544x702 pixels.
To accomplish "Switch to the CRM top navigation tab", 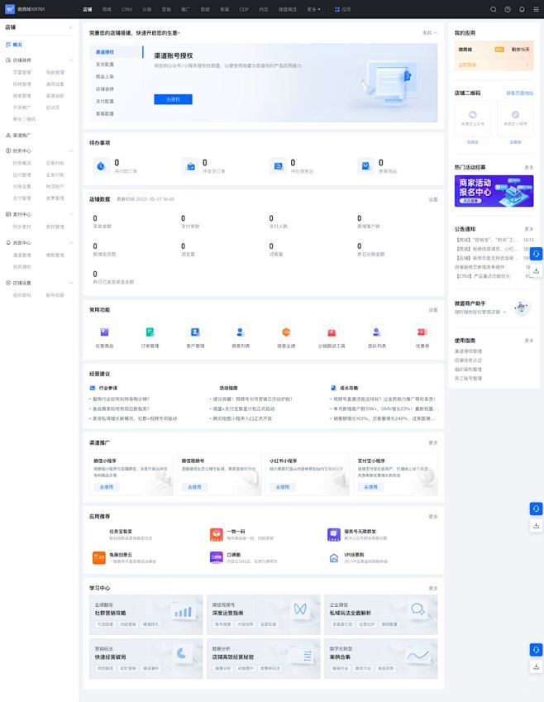I will pyautogui.click(x=126, y=9).
